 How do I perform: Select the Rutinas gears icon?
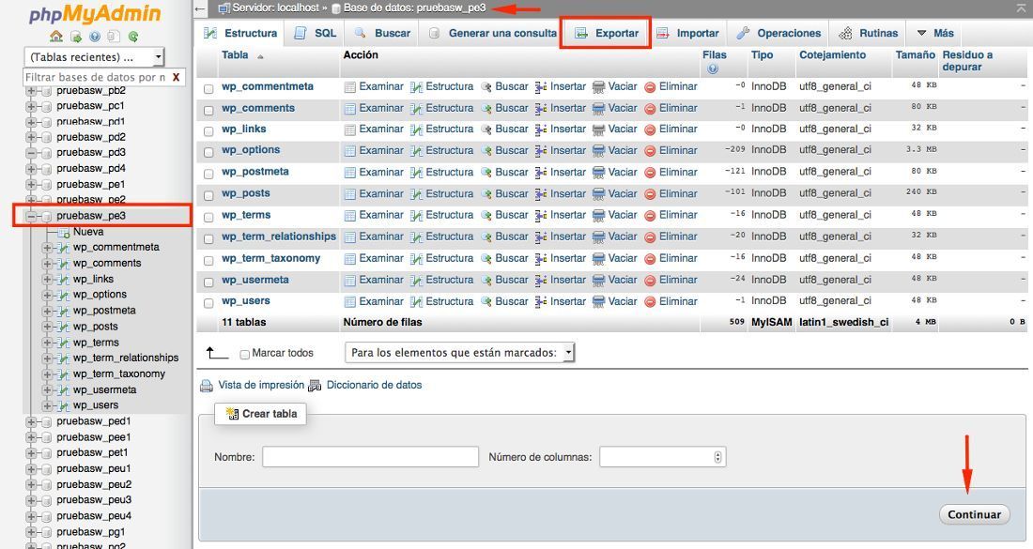845,32
